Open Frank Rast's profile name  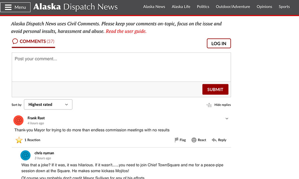[x=36, y=118]
